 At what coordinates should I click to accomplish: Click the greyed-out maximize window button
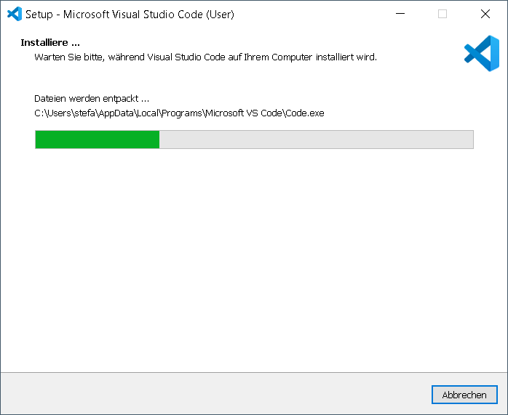[442, 14]
